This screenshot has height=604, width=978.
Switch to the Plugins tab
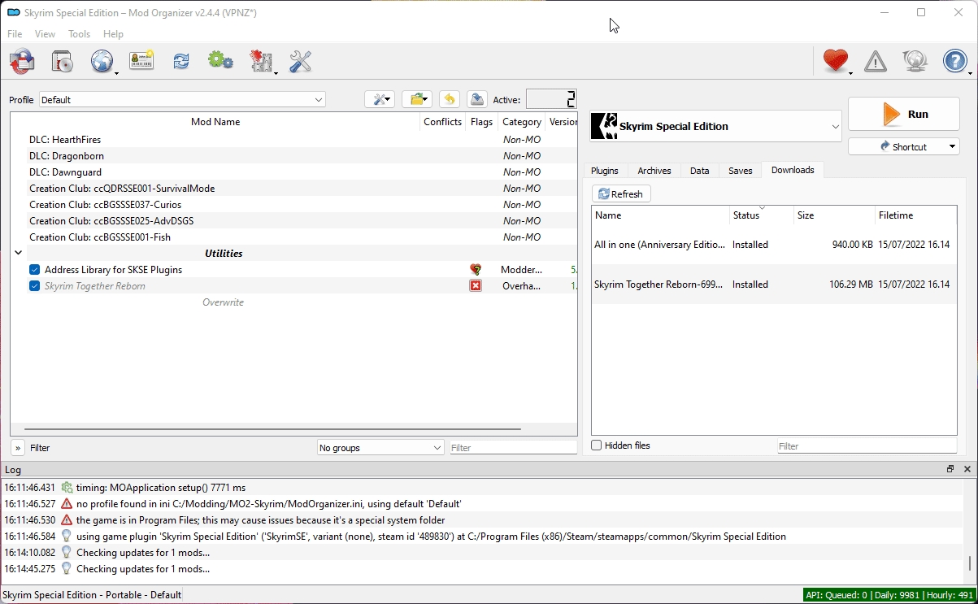tap(604, 171)
